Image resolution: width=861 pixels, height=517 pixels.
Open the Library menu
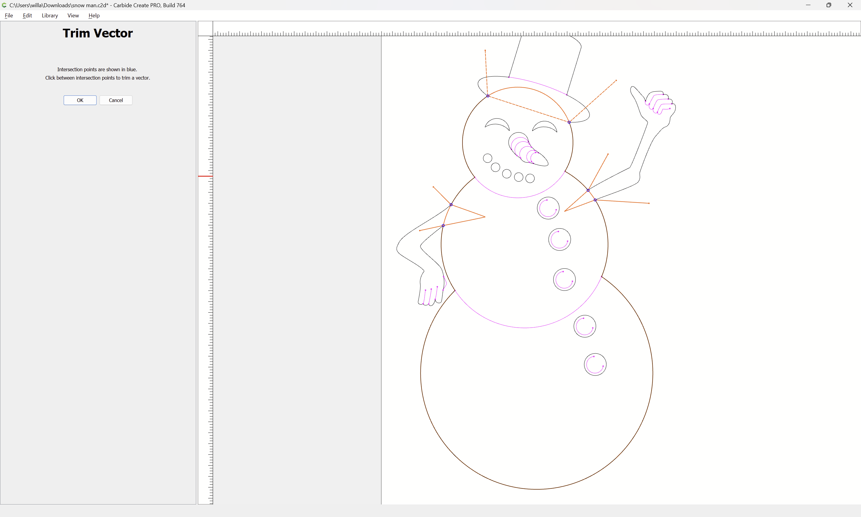point(50,15)
